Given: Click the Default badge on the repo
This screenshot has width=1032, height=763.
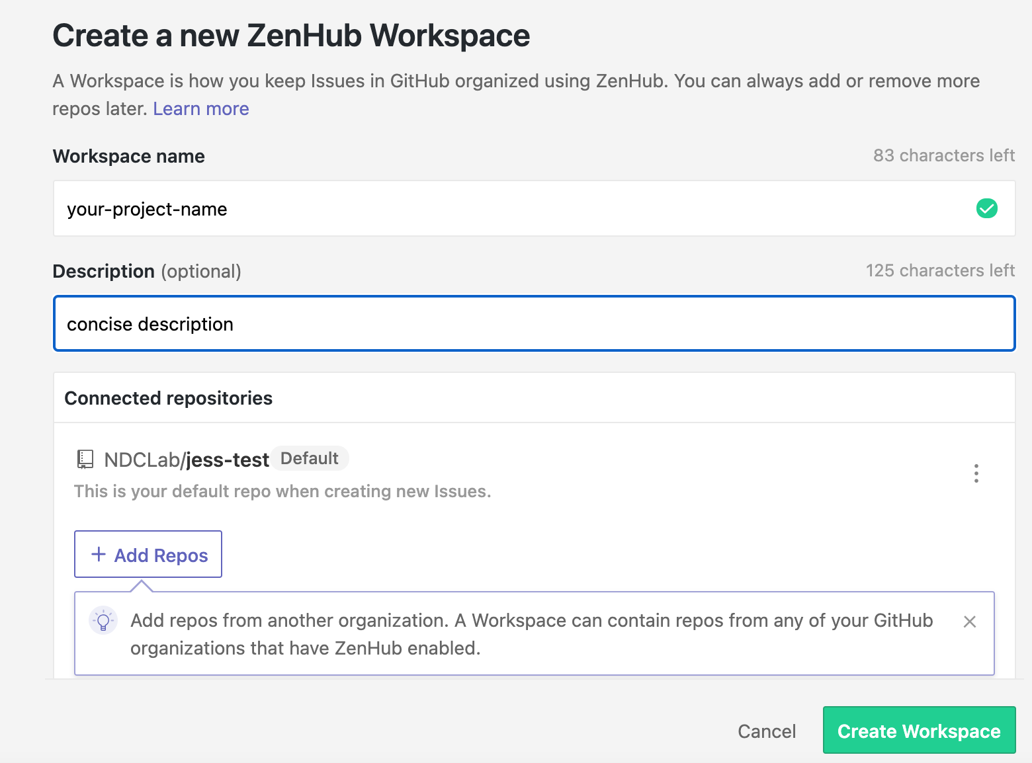Looking at the screenshot, I should tap(310, 458).
